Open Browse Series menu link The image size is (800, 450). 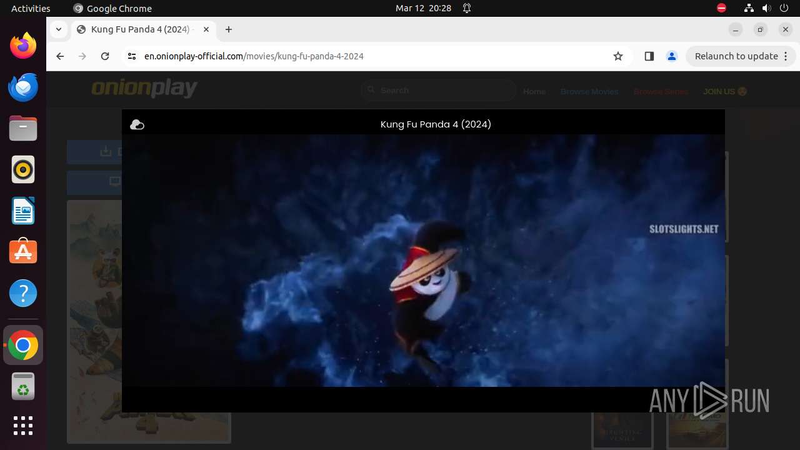661,91
